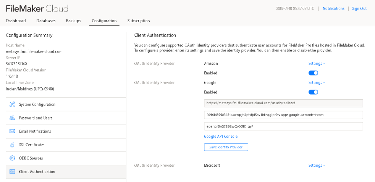Click the Email Notifications envelope icon
Viewport: 375px width, 182px height.
point(12,131)
